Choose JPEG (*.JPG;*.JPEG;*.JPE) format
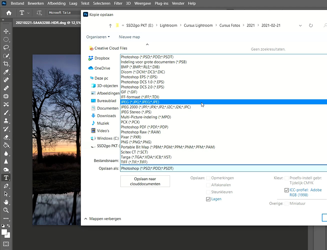Viewport: 327px width, 250px height. pyautogui.click(x=223, y=102)
